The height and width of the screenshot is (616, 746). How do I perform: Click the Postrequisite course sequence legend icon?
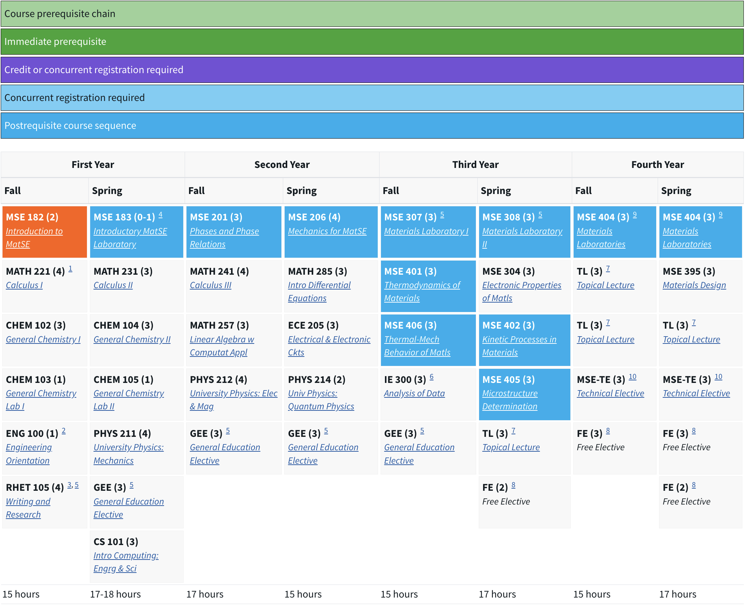[x=373, y=125]
